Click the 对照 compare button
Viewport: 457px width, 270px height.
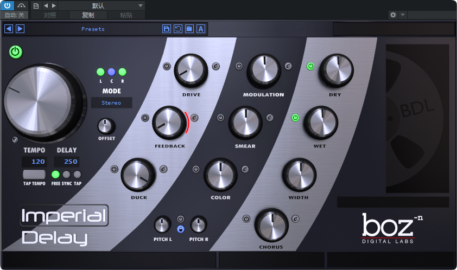coord(50,15)
